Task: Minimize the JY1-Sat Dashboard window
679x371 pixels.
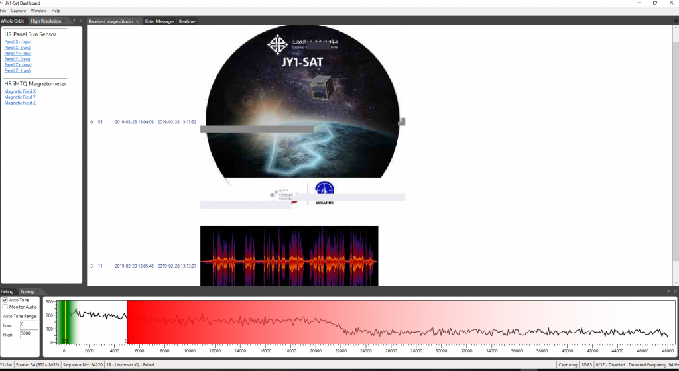Action: point(639,3)
